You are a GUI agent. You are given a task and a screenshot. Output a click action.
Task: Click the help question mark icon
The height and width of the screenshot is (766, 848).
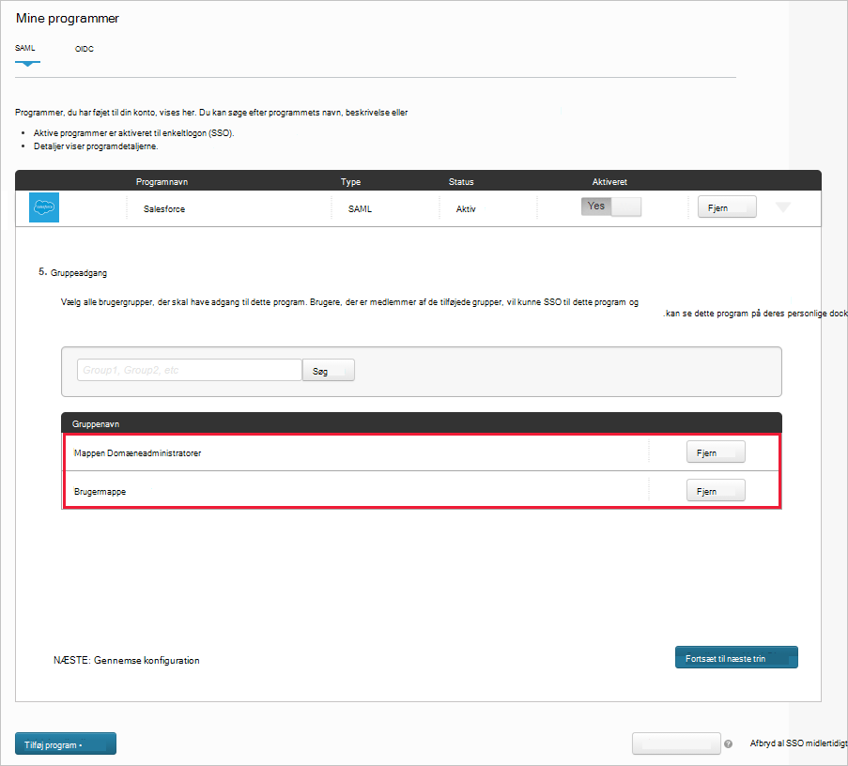(x=728, y=743)
